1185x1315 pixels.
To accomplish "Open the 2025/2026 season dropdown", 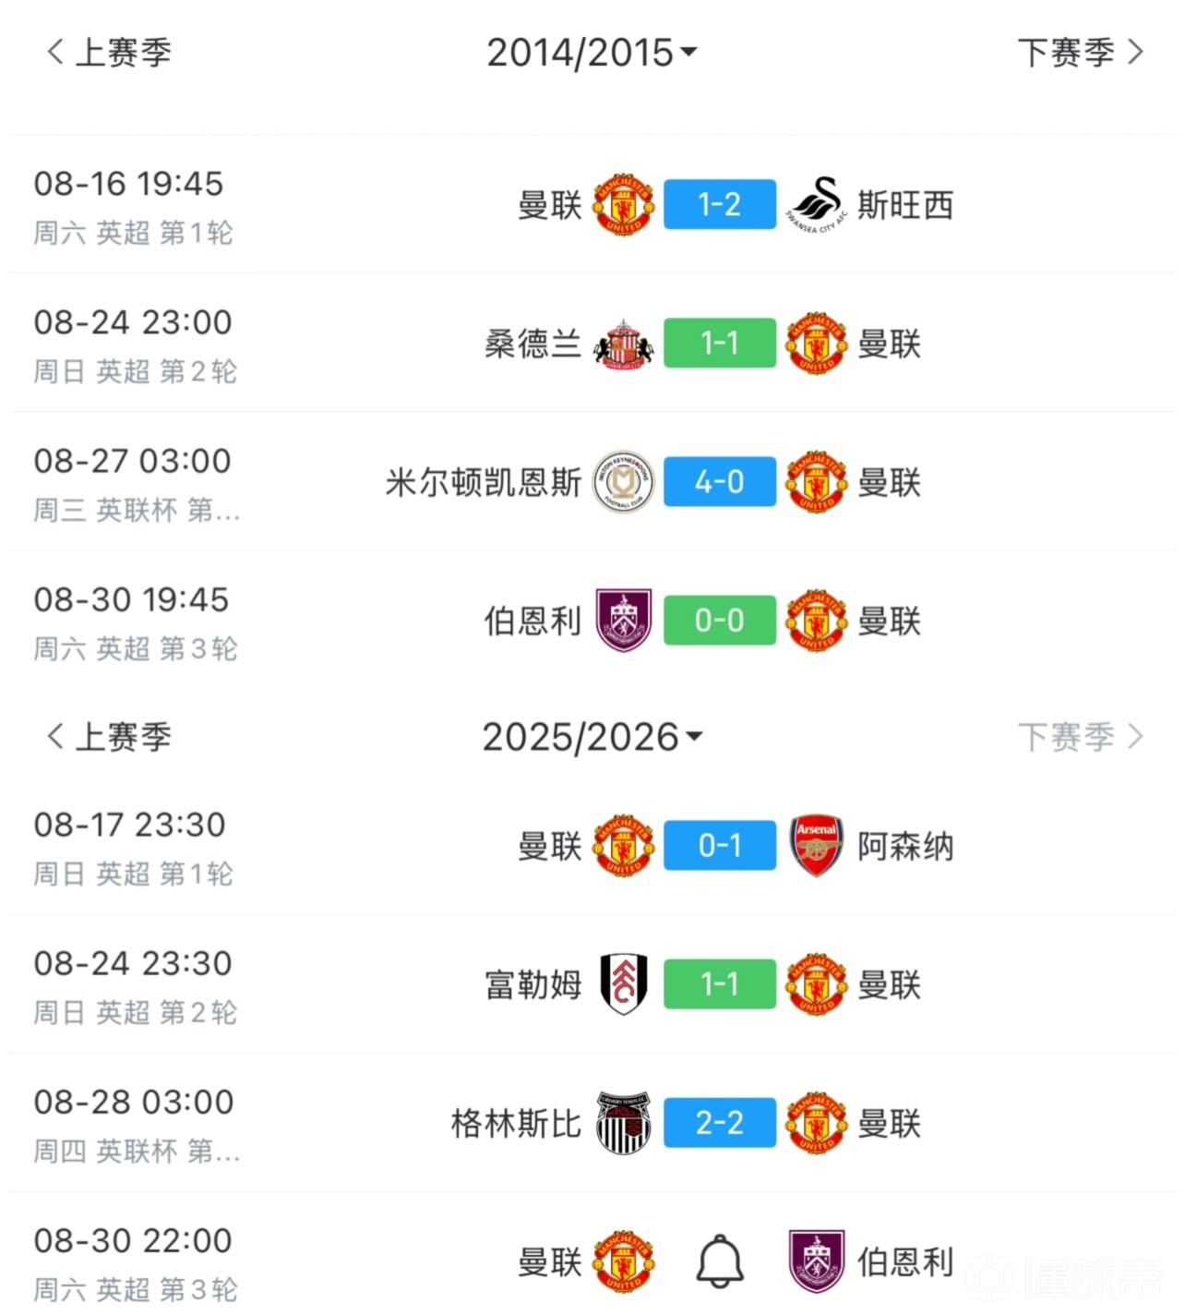I will click(592, 737).
